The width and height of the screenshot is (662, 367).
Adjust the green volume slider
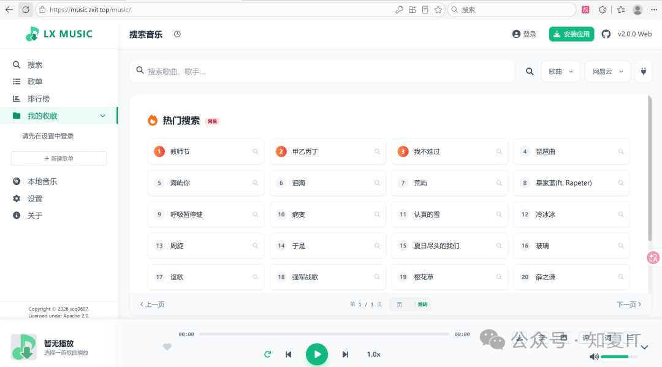(x=619, y=357)
